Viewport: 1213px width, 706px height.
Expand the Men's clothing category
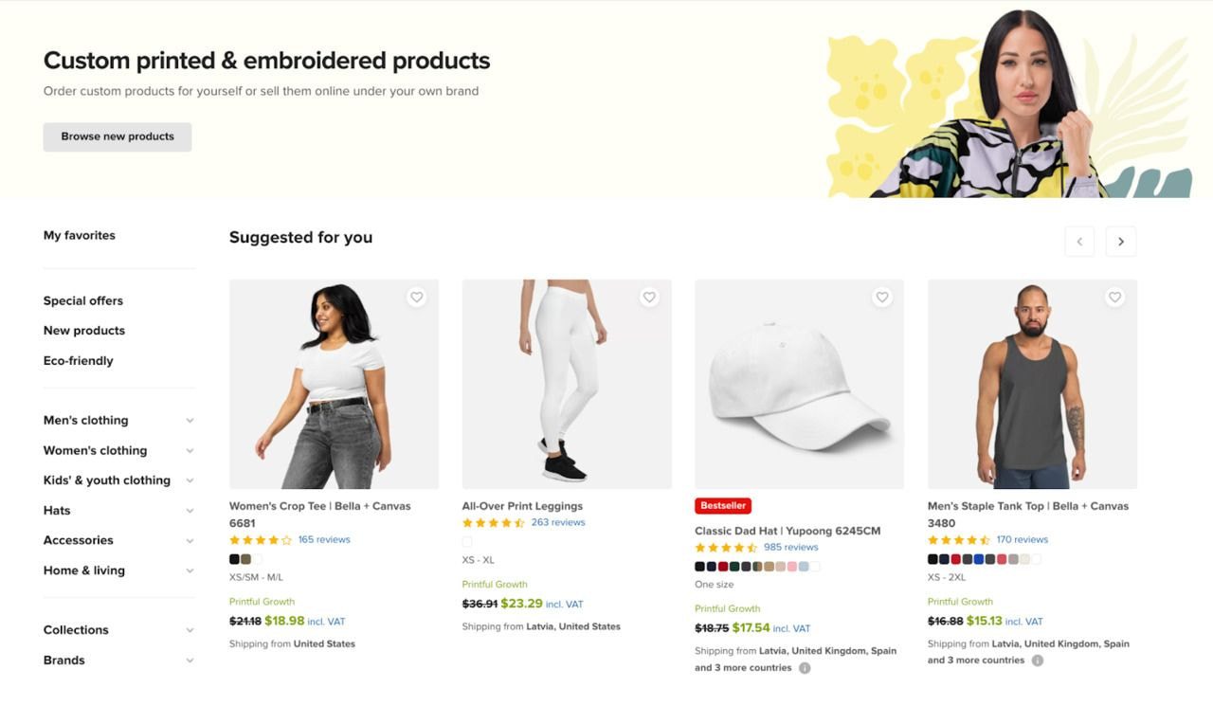[190, 421]
